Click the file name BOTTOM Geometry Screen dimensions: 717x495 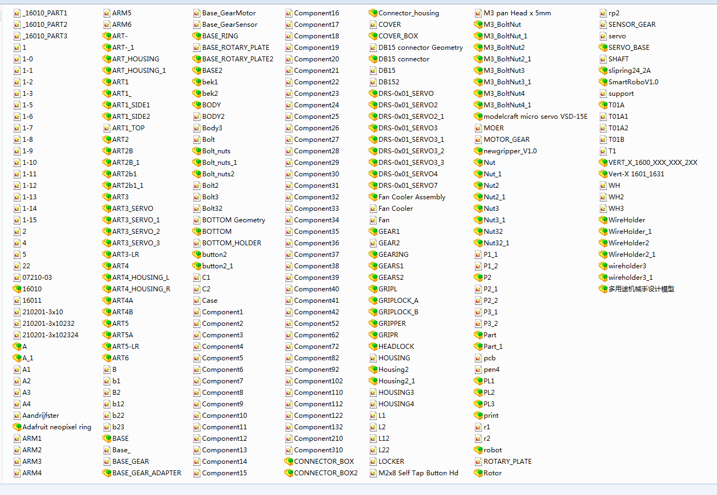pyautogui.click(x=234, y=220)
